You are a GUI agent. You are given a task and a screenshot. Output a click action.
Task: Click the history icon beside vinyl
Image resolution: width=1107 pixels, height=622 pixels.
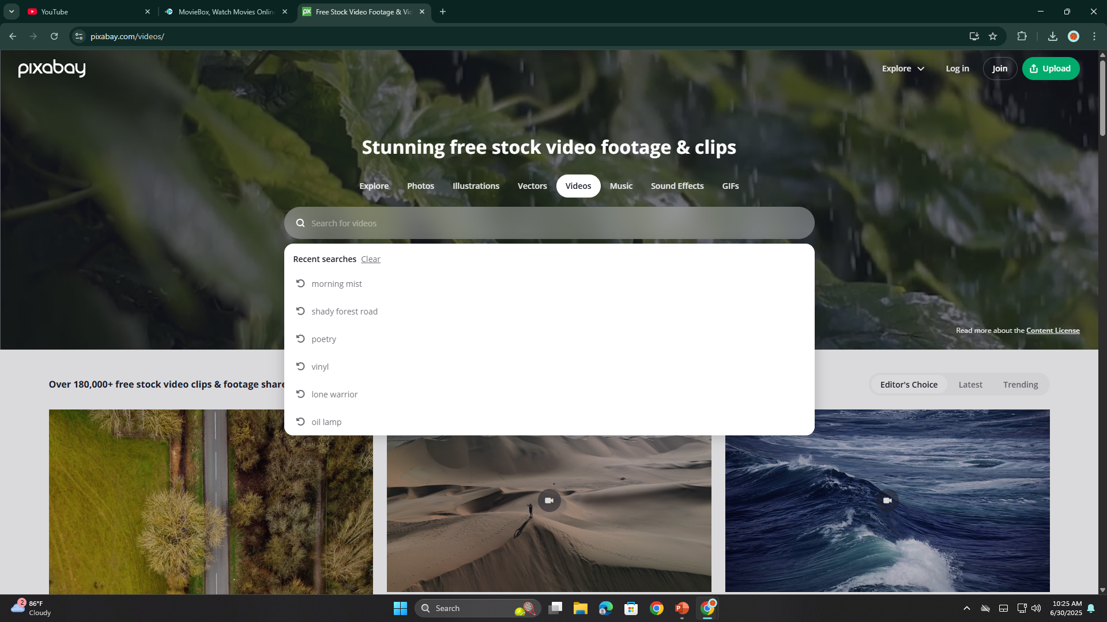[300, 366]
